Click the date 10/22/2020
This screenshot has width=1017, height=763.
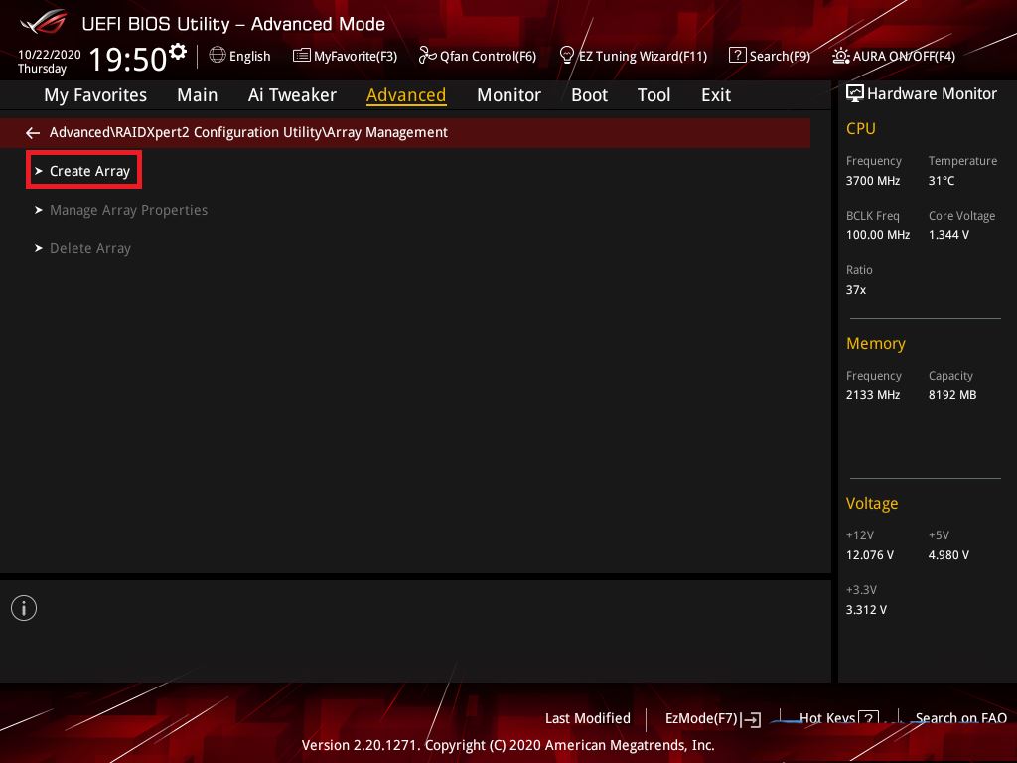(50, 54)
